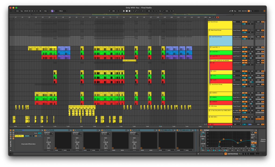Viewport: 275px width, 167px height.
Task: Fold the Lead Vocal Group track
Action: [x=211, y=37]
